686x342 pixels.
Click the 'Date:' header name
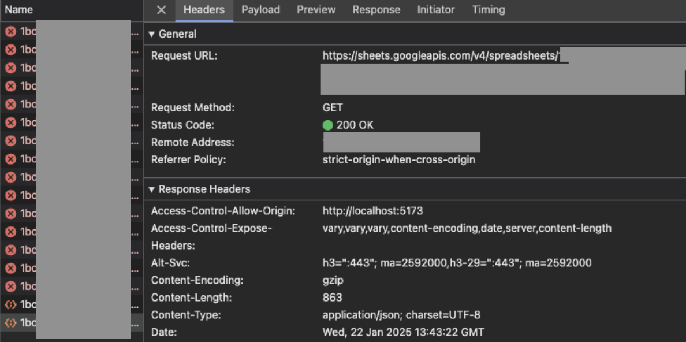coord(164,332)
